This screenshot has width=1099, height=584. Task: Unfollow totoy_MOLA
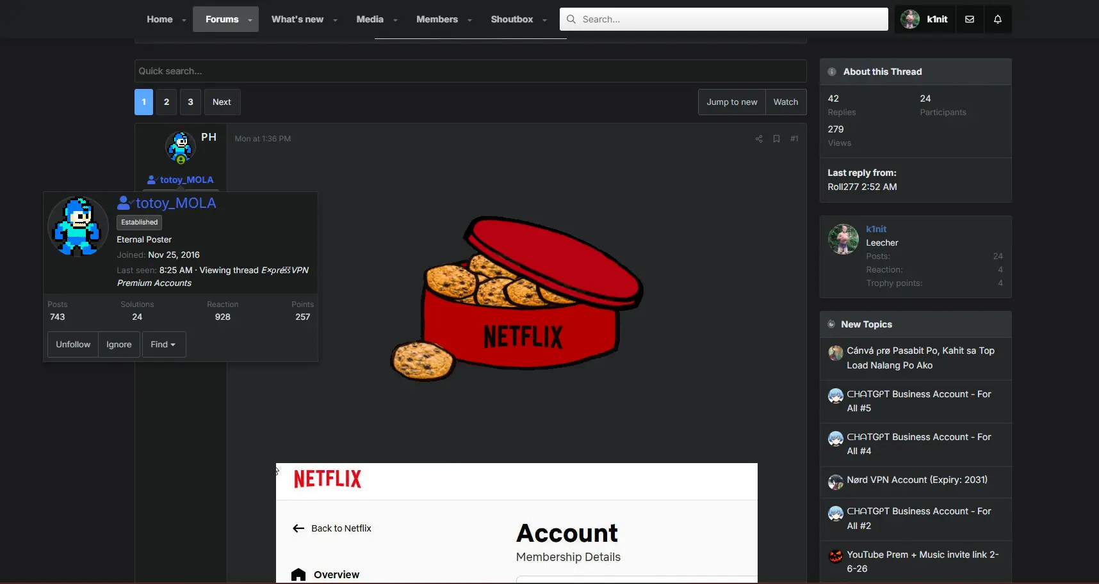click(x=73, y=344)
